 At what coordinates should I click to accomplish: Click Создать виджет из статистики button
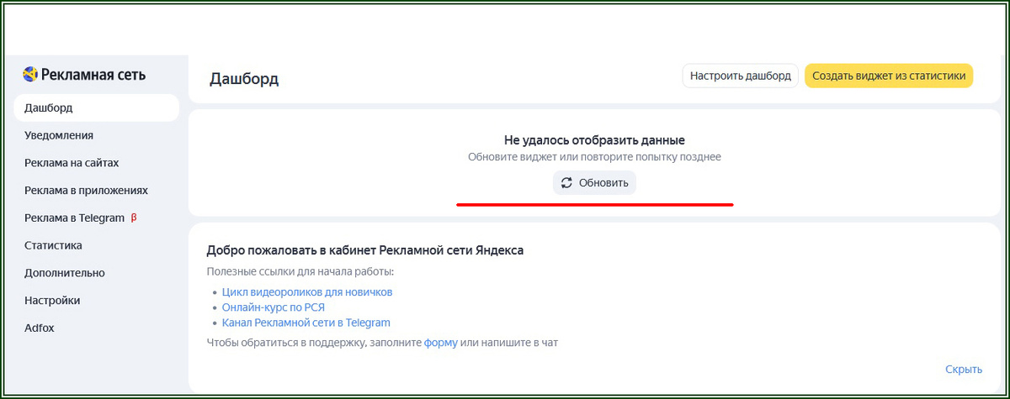tap(889, 76)
